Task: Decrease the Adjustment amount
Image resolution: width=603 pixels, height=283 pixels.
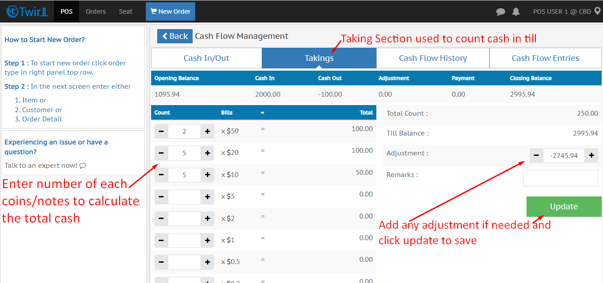Action: pos(536,155)
